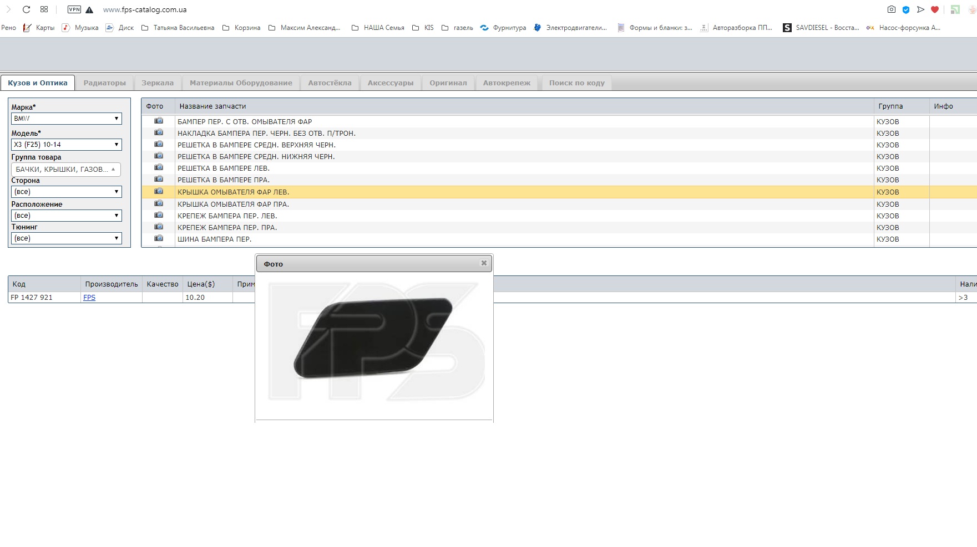Screen dimensions: 977x547
Task: Click the part photo in Фото popup
Action: [x=373, y=338]
